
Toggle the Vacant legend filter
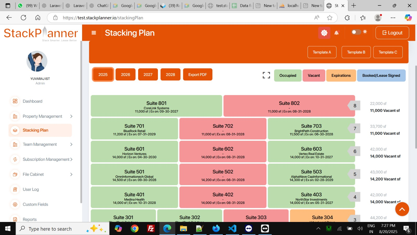[x=314, y=75]
